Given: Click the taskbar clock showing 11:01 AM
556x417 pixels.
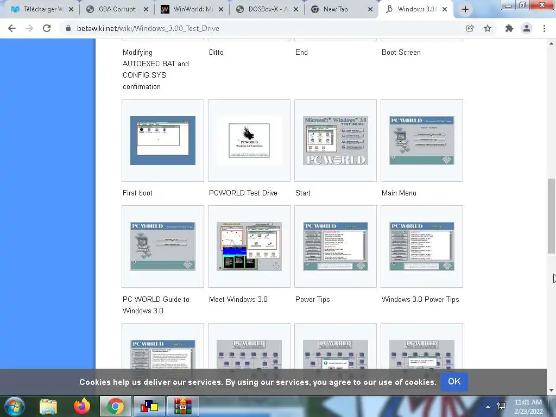Looking at the screenshot, I should 528,406.
